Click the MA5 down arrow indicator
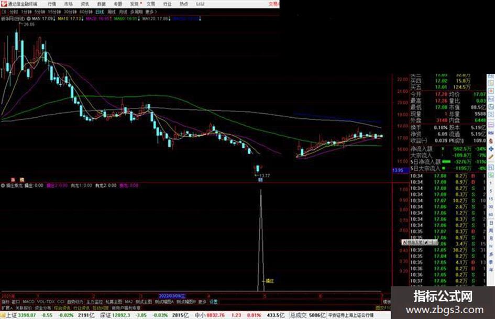This screenshot has height=319, width=495. (54, 19)
